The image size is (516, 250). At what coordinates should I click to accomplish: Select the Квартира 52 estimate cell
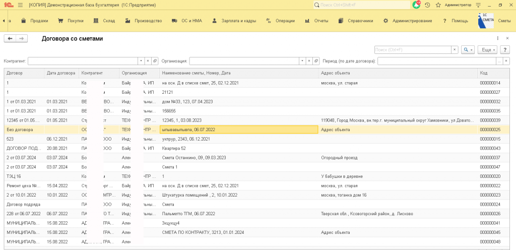238,148
